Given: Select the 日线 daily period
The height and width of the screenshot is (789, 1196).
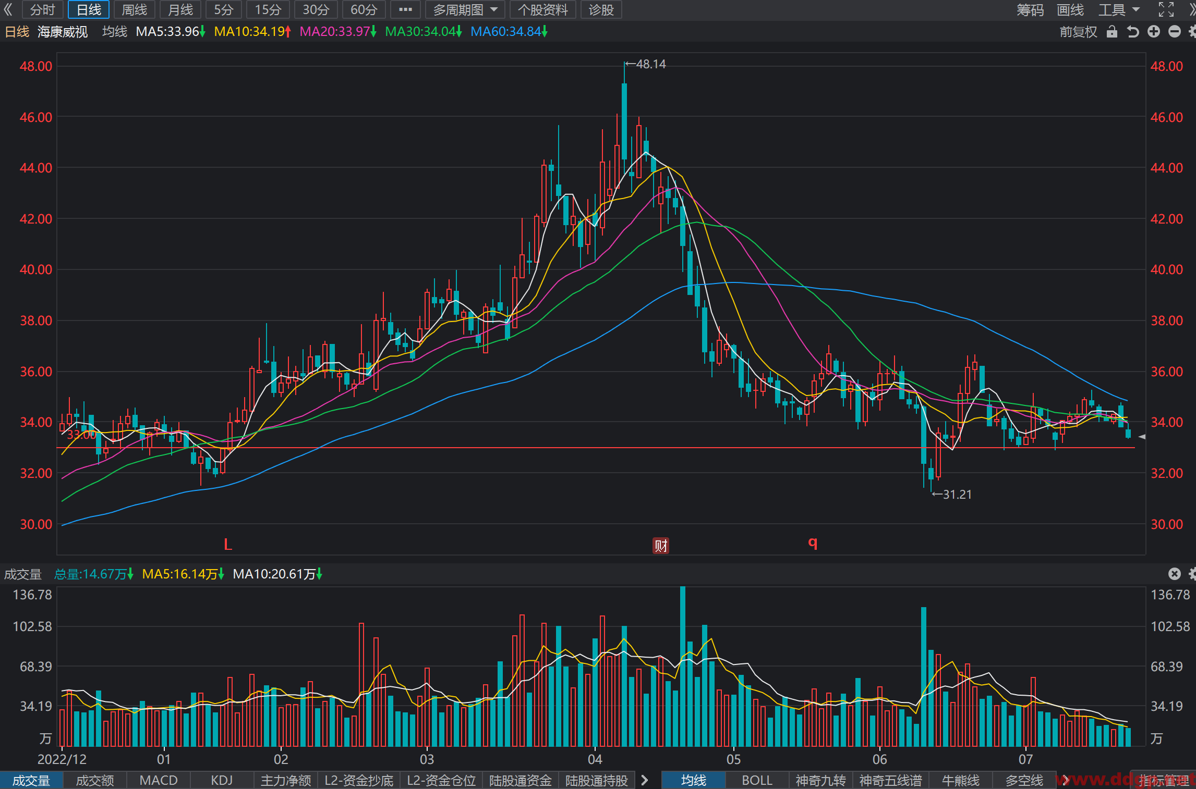Looking at the screenshot, I should [89, 9].
